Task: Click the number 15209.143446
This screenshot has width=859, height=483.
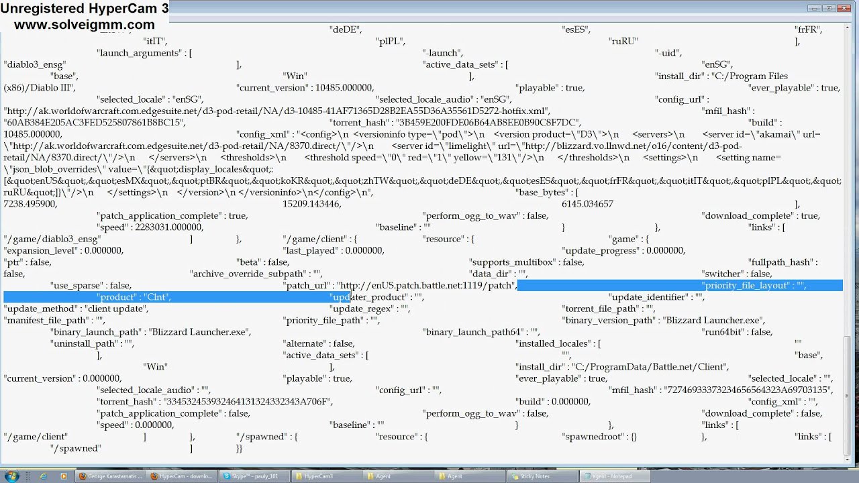Action: tap(311, 204)
